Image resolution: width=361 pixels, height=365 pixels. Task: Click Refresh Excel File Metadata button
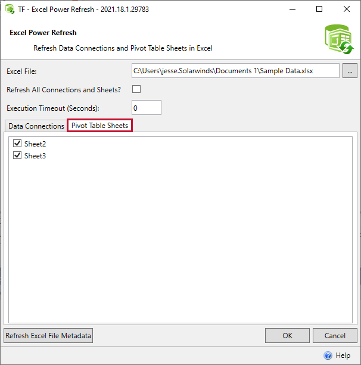(48, 335)
